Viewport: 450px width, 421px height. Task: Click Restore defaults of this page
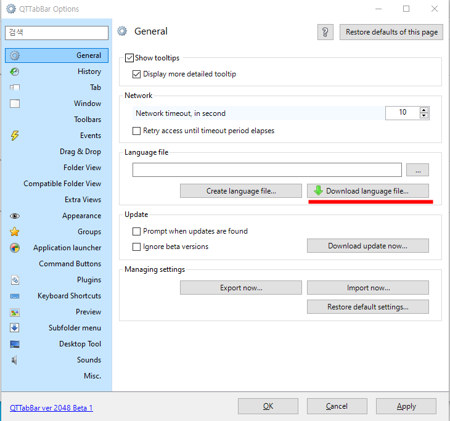coord(391,32)
